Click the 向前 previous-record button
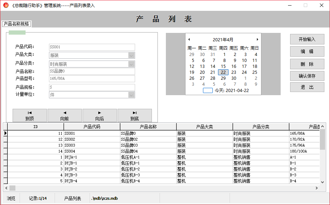The height and width of the screenshot is (205, 330). click(65, 115)
